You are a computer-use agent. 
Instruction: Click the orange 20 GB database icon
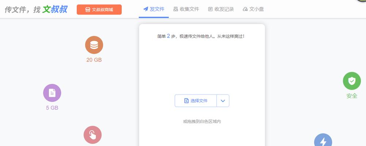(x=94, y=45)
